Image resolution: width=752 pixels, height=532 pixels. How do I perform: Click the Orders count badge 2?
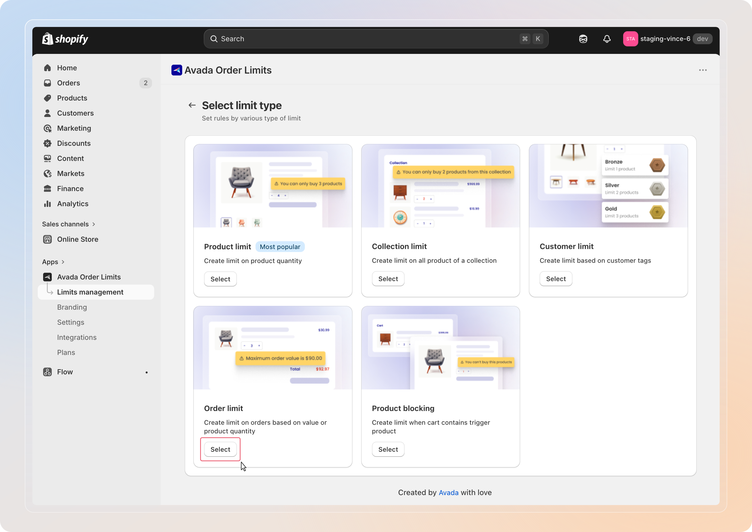[146, 83]
